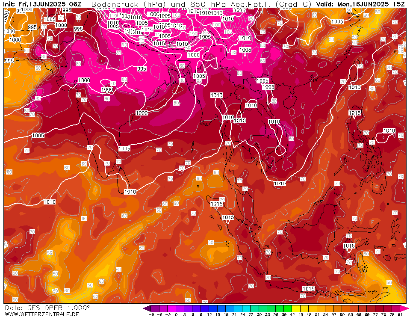Select the dark red swatch between 72 and 75
This screenshot has height=317, width=410.
coord(379,308)
